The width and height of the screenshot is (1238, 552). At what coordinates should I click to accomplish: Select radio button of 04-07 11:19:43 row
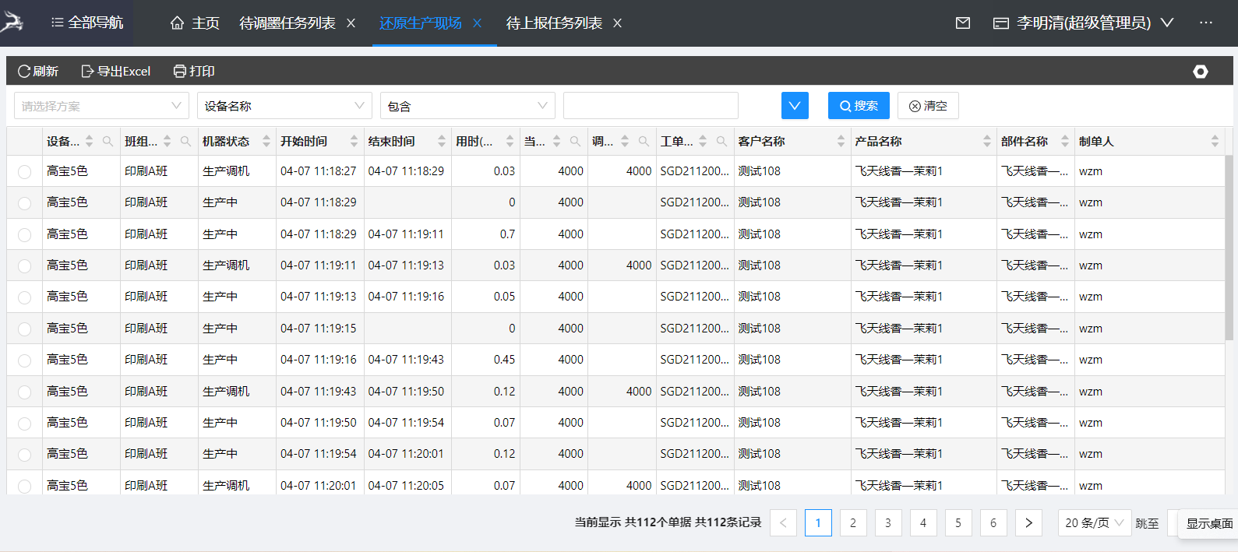25,392
